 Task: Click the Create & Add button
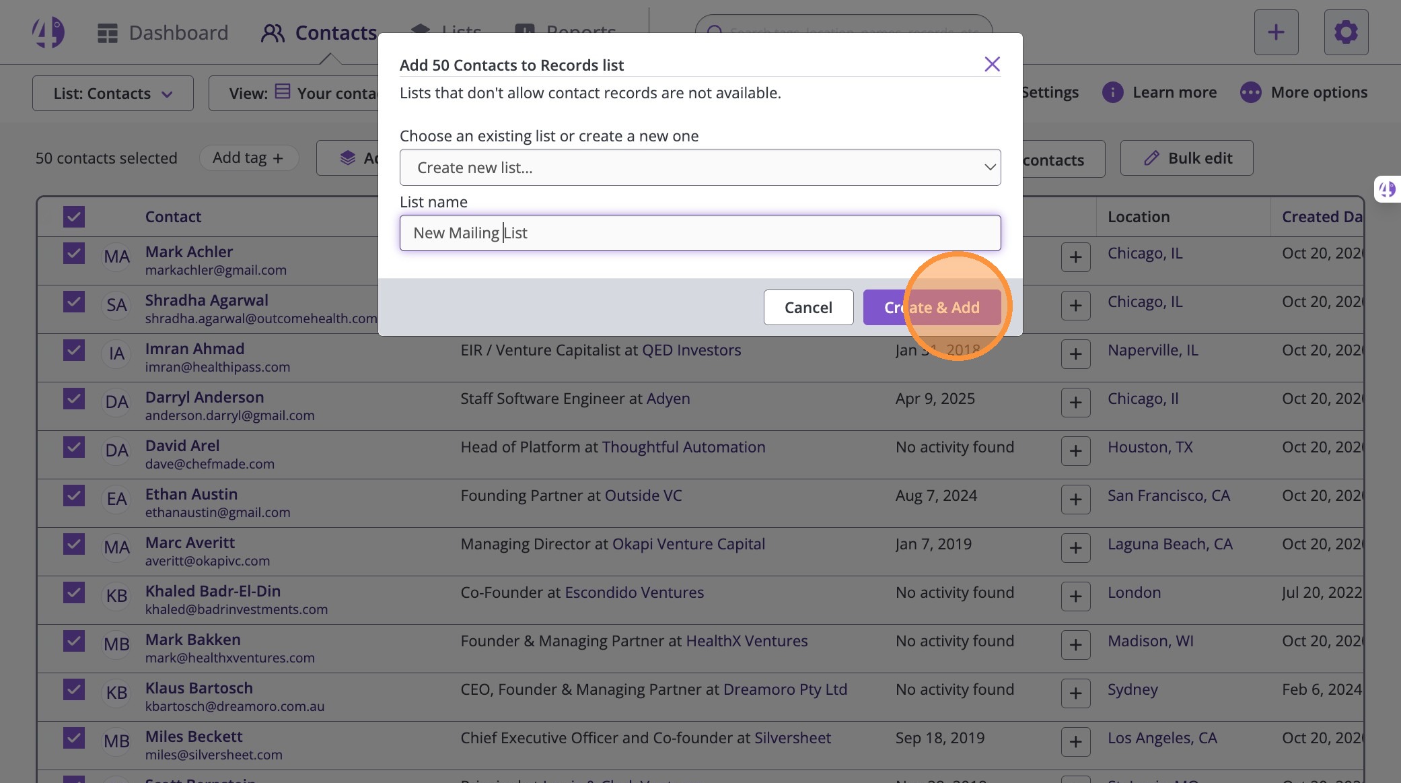point(932,308)
